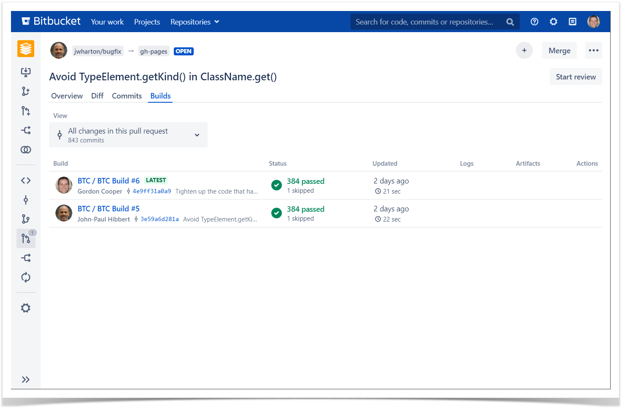The width and height of the screenshot is (625, 410).
Task: Switch to the Commits tab
Action: click(x=127, y=96)
